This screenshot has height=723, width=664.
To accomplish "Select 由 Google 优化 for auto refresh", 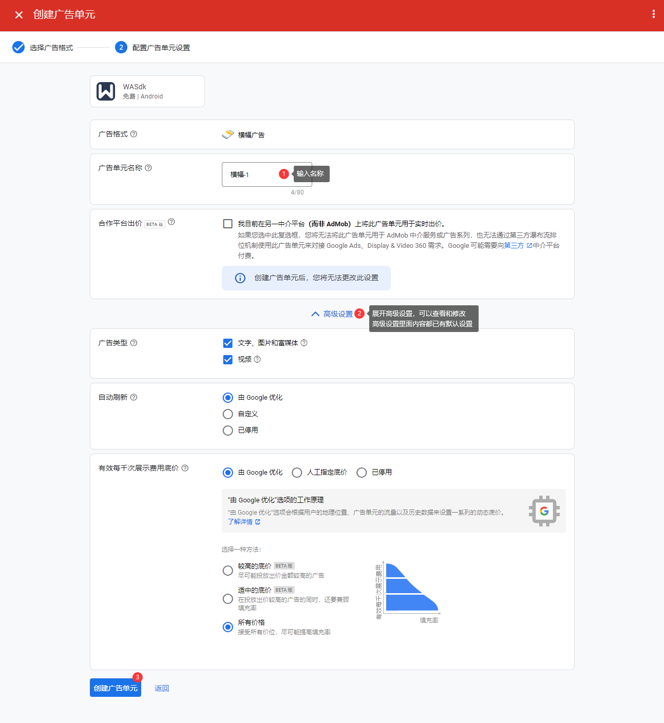I will 228,398.
